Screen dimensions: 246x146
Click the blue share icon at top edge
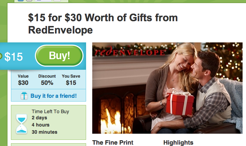[x=20, y=0]
